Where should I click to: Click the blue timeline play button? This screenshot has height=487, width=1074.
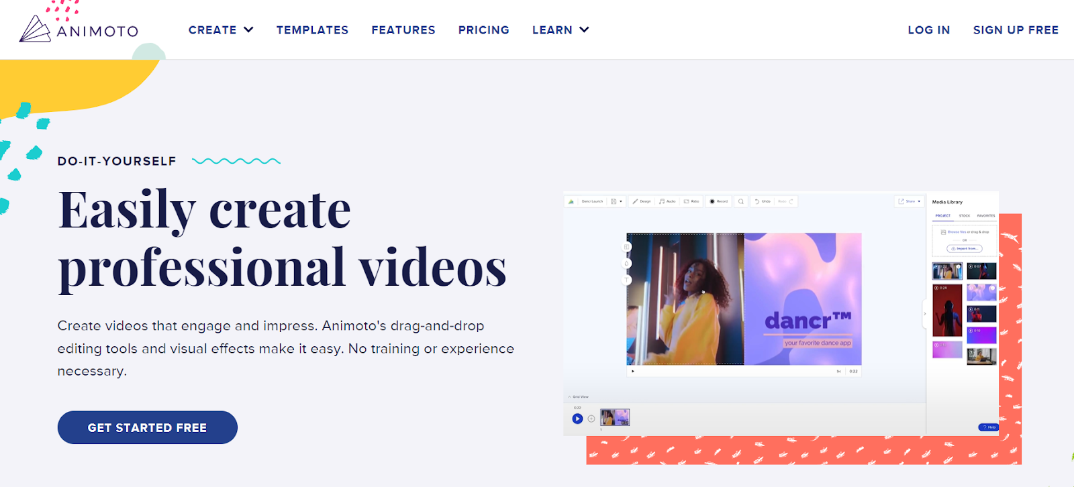(577, 419)
